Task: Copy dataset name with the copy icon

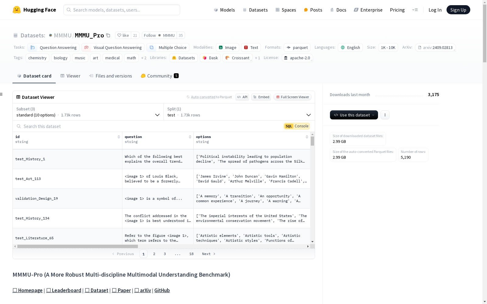Action: [108, 35]
